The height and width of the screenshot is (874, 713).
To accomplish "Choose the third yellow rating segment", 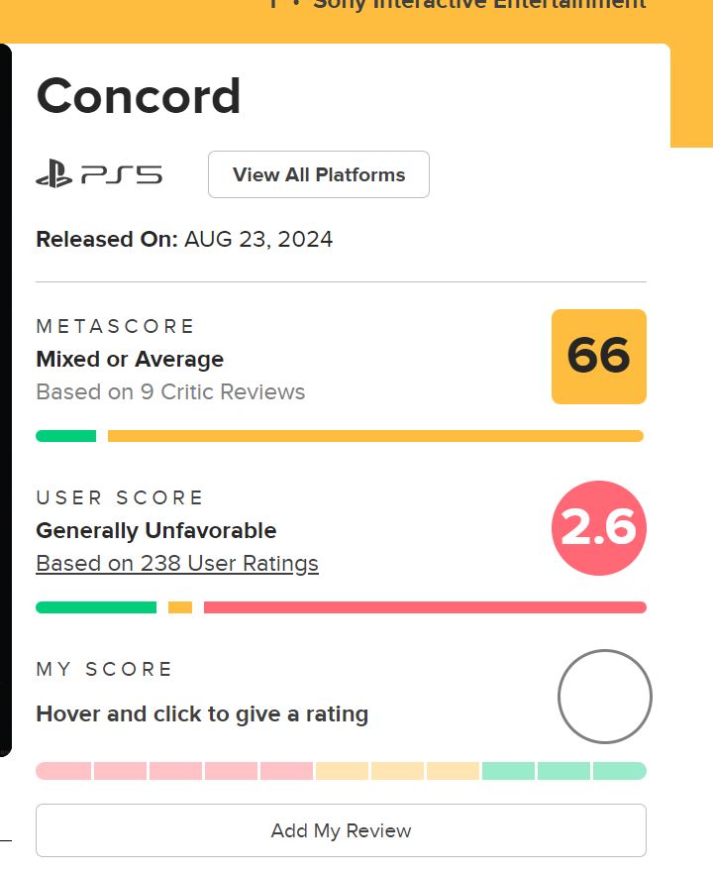I will 453,771.
